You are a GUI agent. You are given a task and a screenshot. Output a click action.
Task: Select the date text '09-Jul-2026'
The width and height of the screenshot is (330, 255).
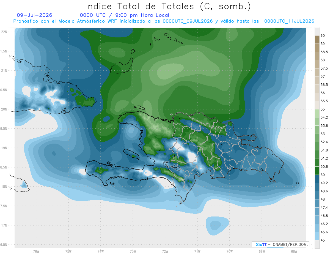34,15
